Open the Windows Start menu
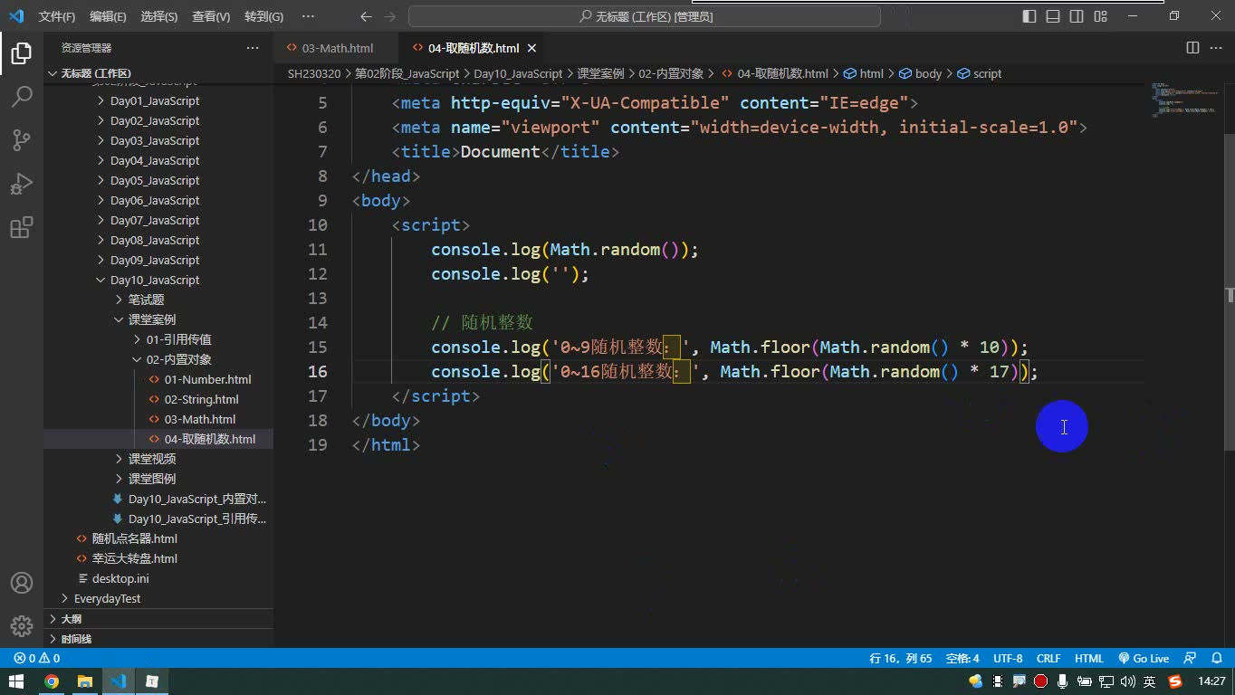Screen dimensions: 1235x695 point(16,681)
